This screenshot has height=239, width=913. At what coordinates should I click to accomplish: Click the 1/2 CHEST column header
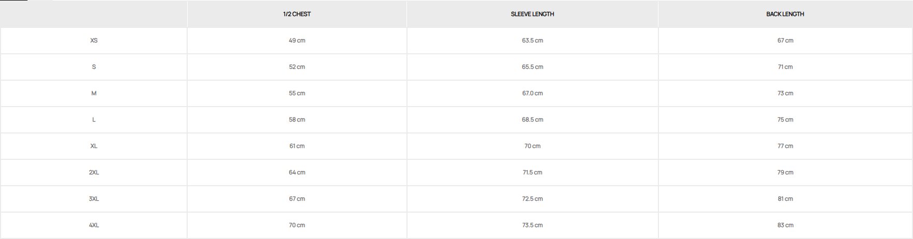point(297,14)
